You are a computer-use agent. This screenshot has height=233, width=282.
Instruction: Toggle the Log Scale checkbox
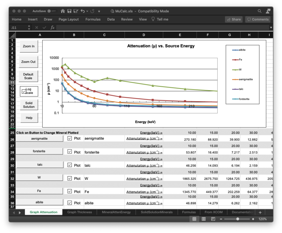coord(24,91)
